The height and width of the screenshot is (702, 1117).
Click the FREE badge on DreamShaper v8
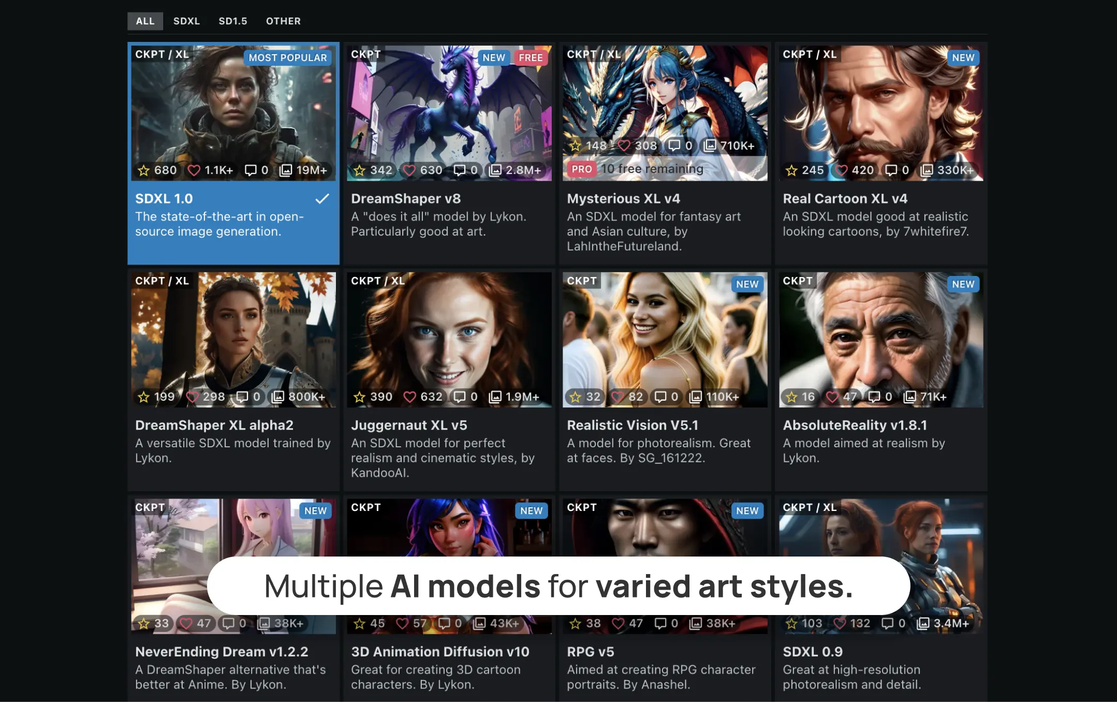531,58
